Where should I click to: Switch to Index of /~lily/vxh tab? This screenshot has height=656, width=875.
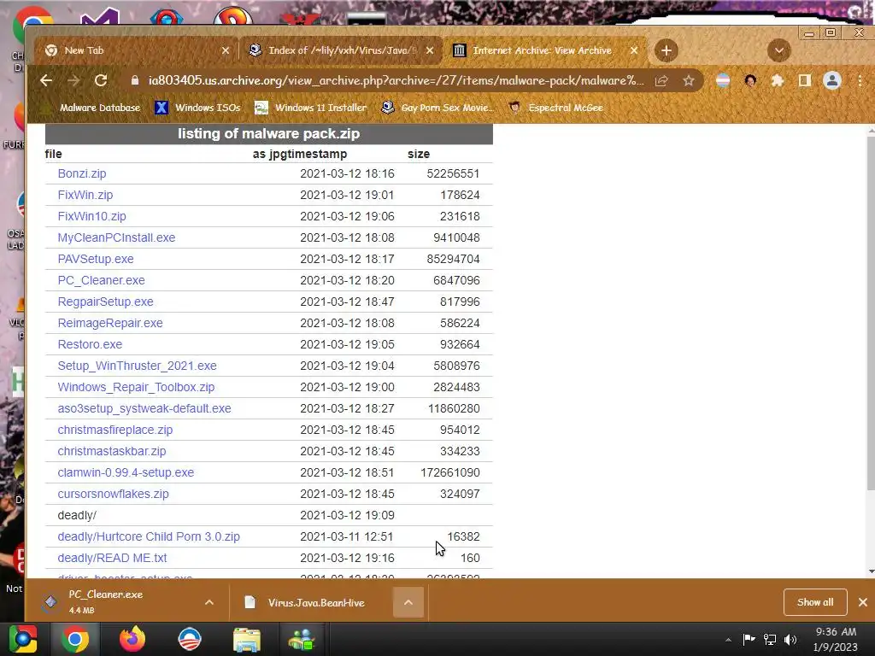click(x=340, y=50)
